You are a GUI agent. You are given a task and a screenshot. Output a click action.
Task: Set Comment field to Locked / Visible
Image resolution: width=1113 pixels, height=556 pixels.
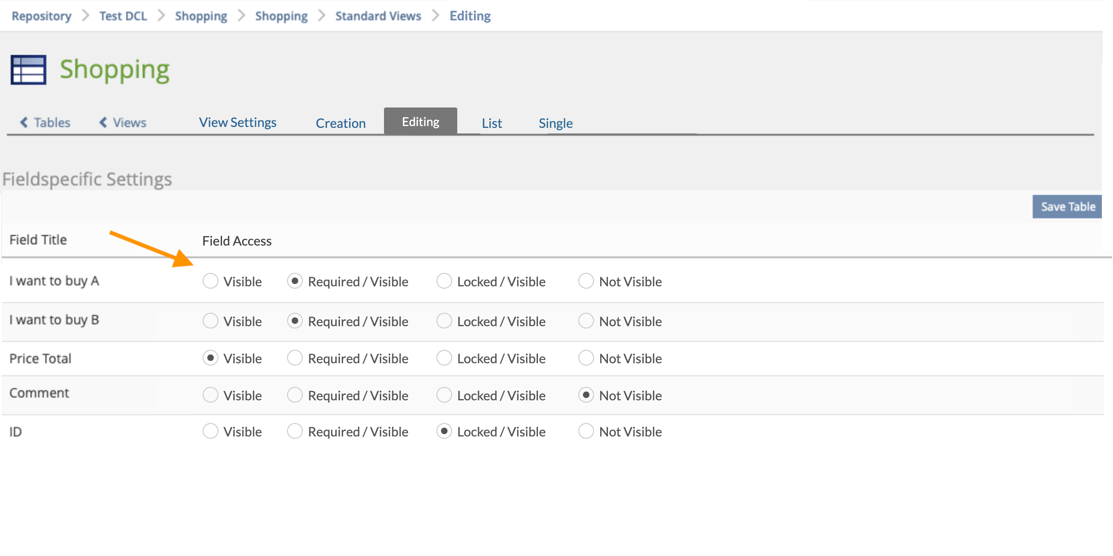(444, 395)
